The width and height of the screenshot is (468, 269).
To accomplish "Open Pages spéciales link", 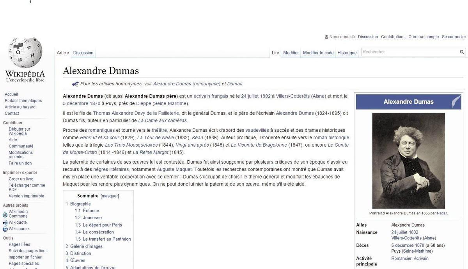I will 24,264.
